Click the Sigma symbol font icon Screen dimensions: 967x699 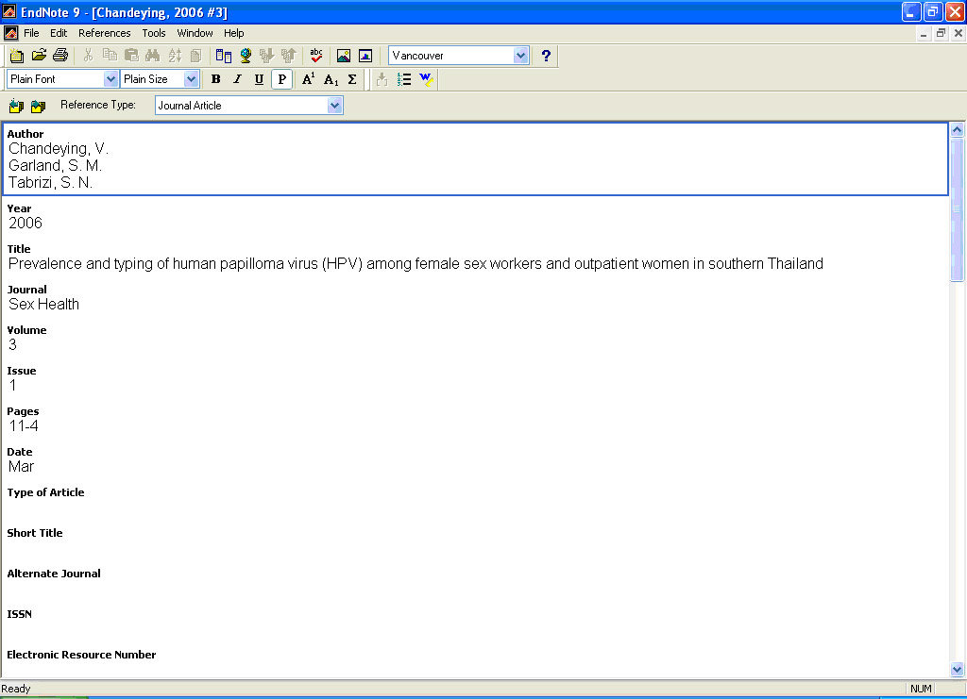(352, 79)
